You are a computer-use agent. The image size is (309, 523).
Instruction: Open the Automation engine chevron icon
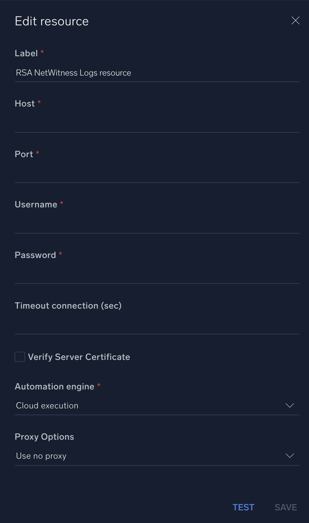tap(290, 405)
